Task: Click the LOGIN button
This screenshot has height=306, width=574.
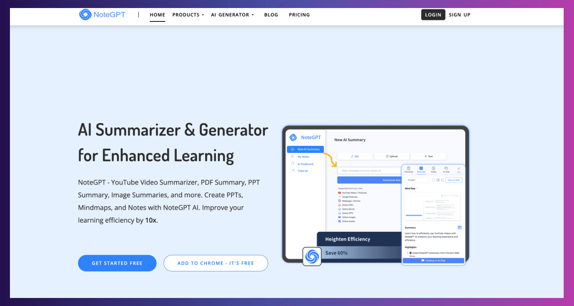Action: (433, 15)
